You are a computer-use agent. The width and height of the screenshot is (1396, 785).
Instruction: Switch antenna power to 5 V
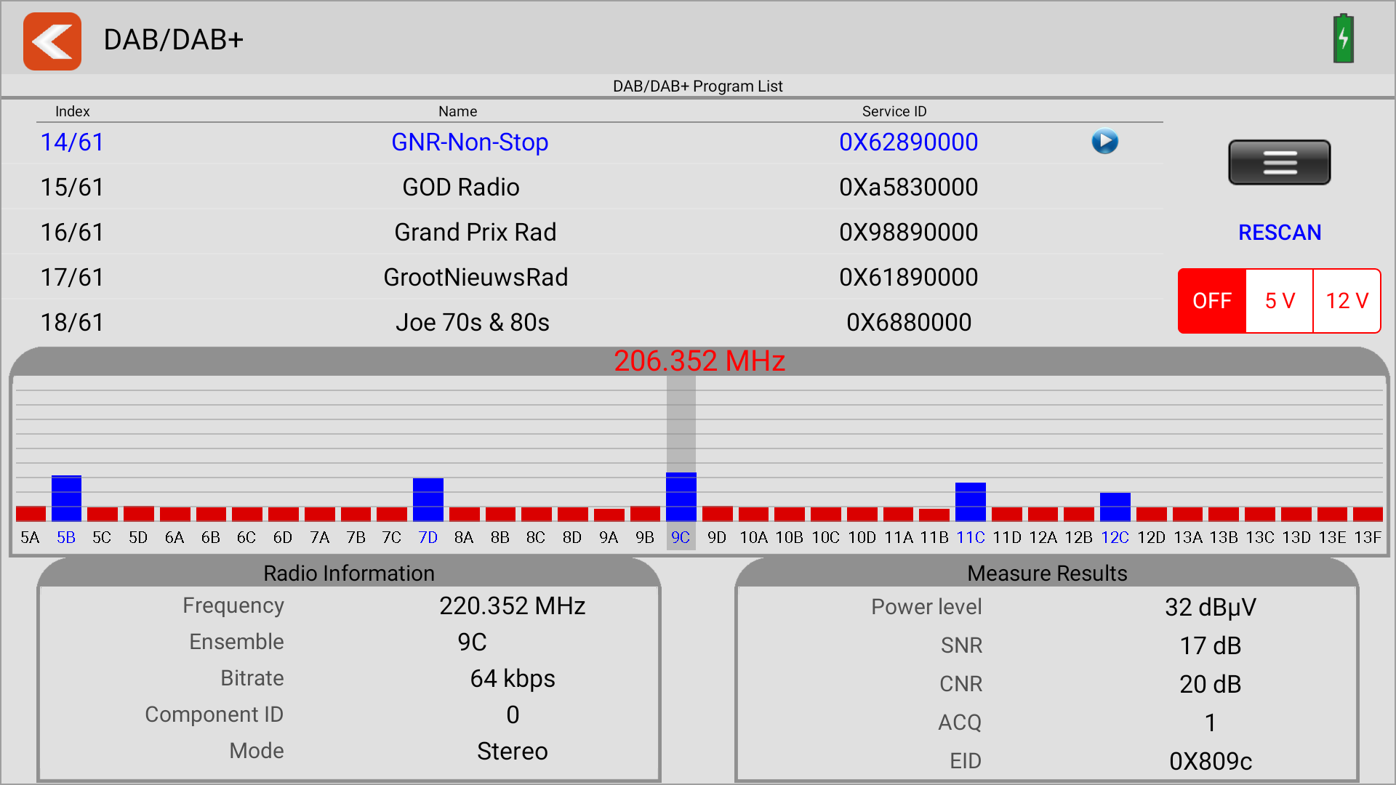(x=1280, y=301)
